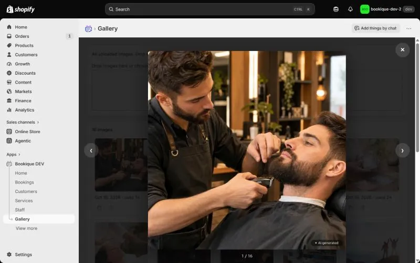
Task: Click the Analytics bar chart icon
Action: coord(9,110)
